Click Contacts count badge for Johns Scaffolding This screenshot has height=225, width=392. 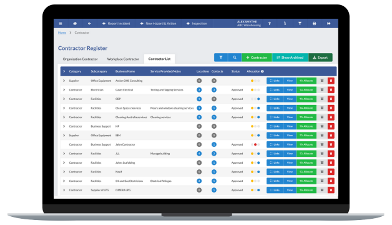[213, 162]
